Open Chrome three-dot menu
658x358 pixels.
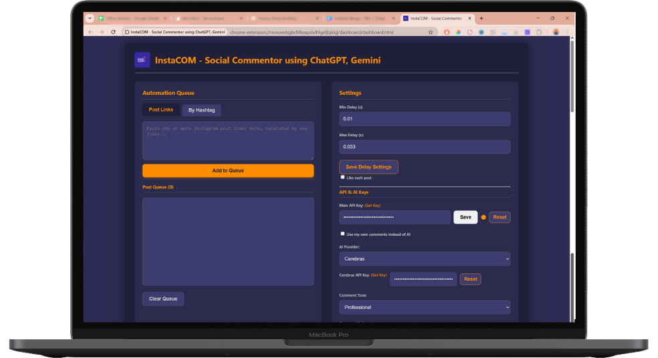pyautogui.click(x=567, y=32)
